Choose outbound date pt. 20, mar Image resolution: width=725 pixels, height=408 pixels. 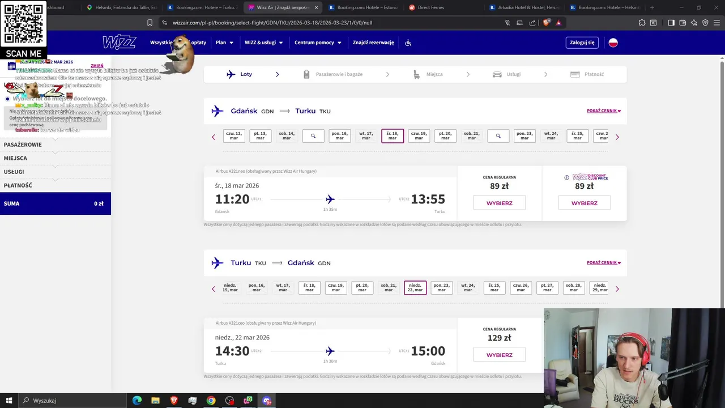click(x=445, y=136)
